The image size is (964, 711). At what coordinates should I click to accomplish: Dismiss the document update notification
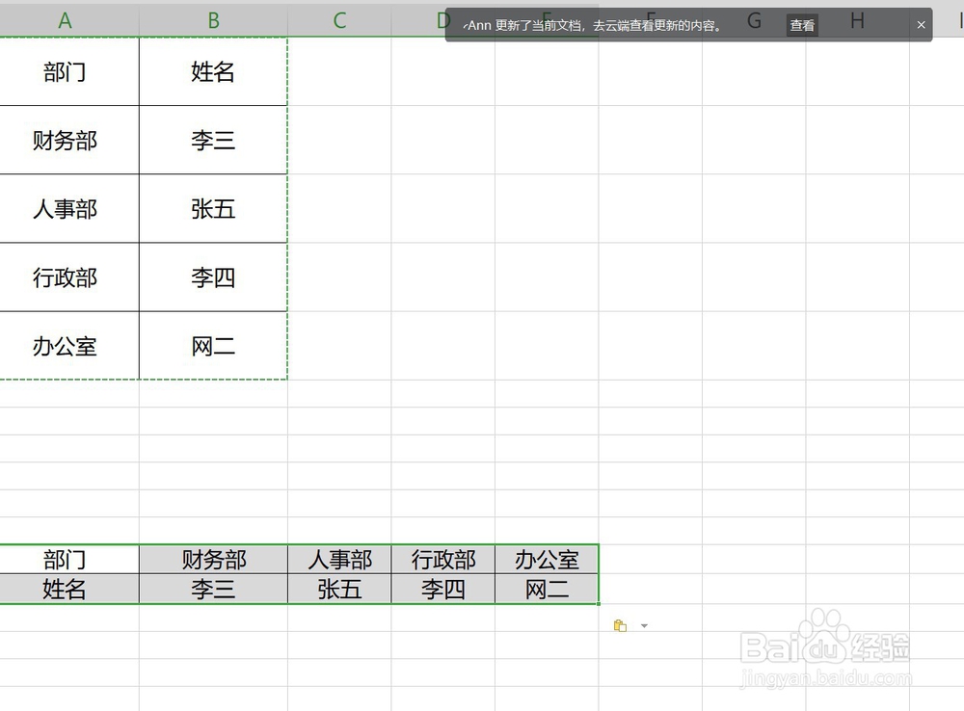(923, 24)
